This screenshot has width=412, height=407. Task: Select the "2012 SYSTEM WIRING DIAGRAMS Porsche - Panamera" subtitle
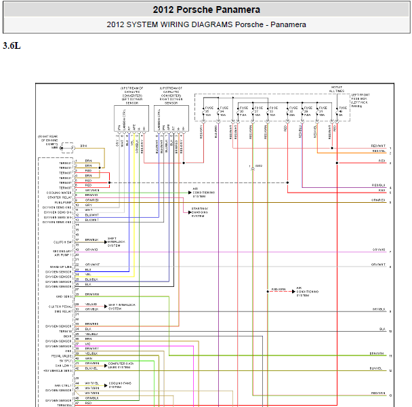coord(206,24)
